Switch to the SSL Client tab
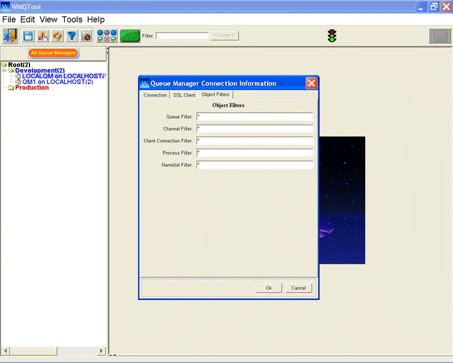The width and height of the screenshot is (453, 363). tap(183, 95)
